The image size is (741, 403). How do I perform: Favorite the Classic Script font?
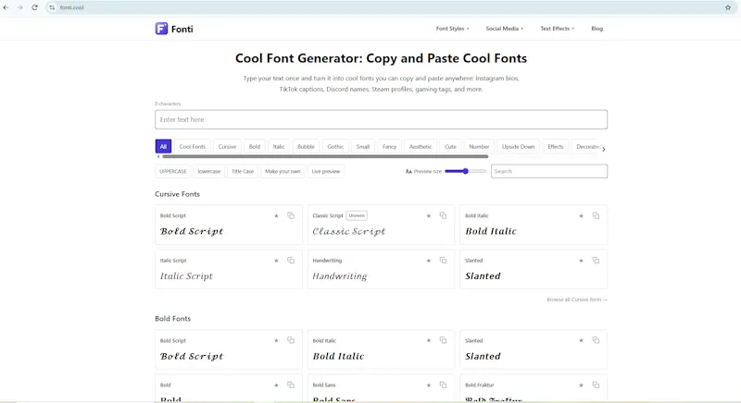click(x=429, y=216)
